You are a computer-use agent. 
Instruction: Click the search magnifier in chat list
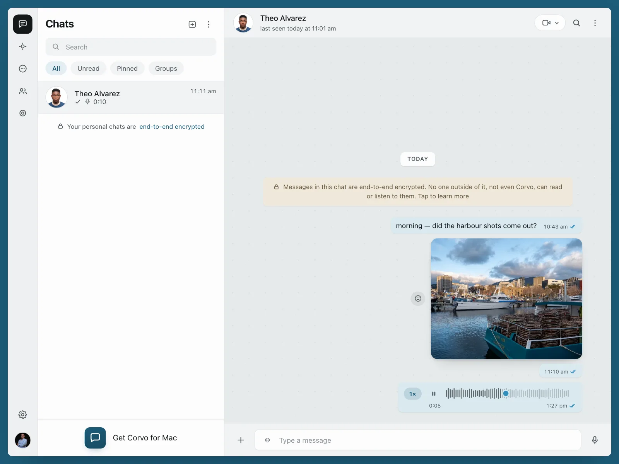tap(56, 47)
